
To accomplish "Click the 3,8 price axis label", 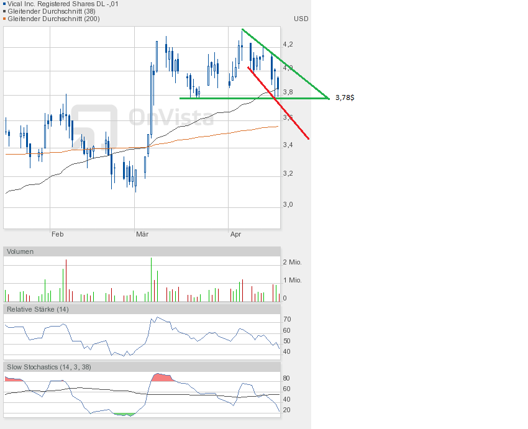I will (288, 92).
